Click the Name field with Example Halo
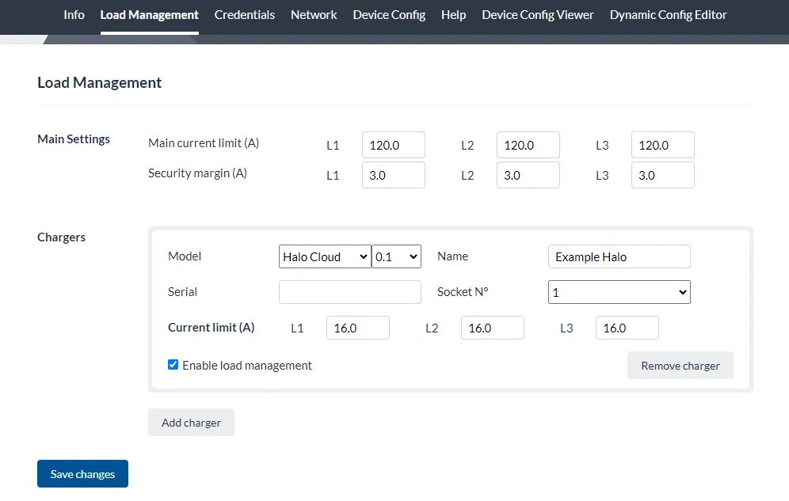This screenshot has height=501, width=789. coord(619,256)
